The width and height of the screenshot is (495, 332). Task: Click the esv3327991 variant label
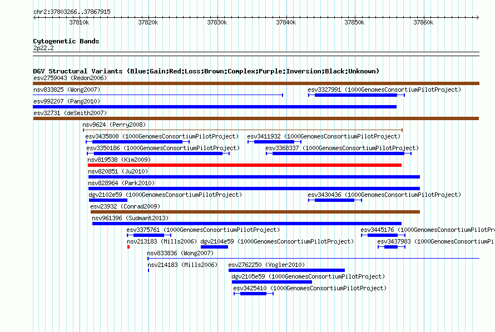(384, 90)
